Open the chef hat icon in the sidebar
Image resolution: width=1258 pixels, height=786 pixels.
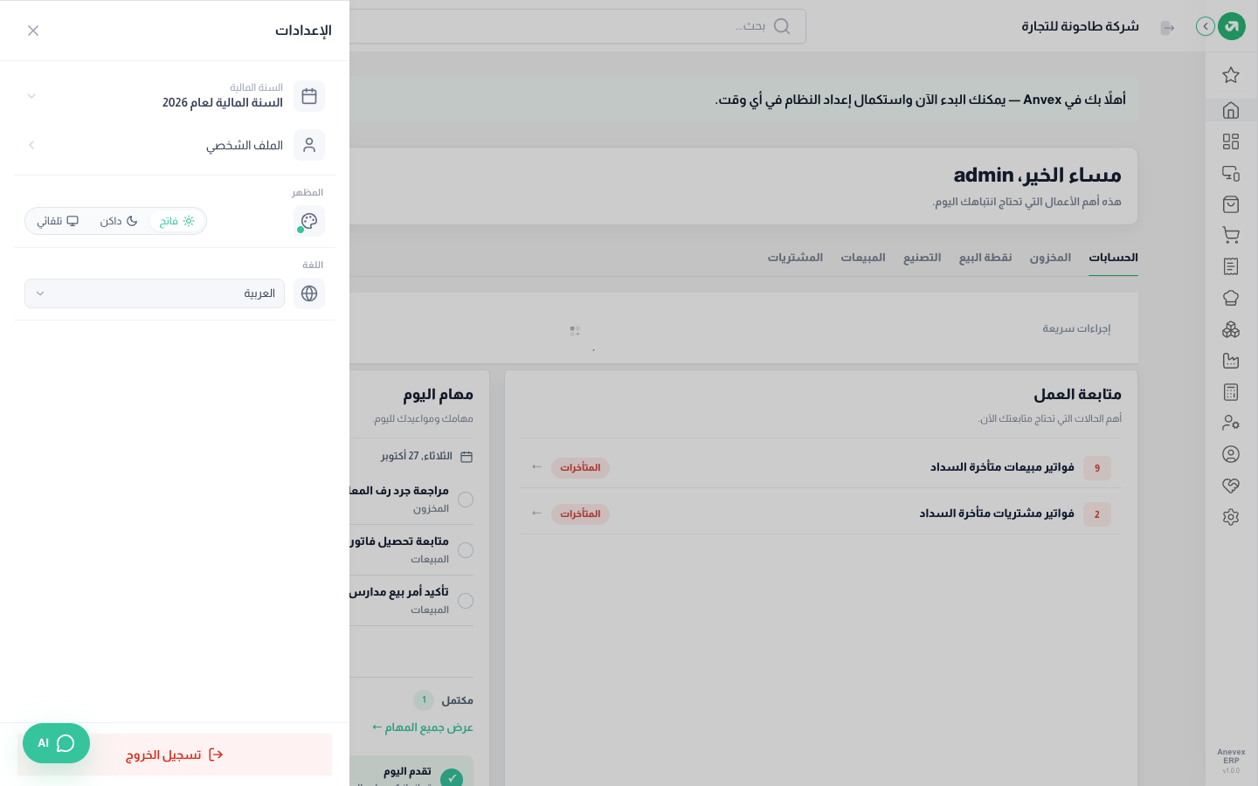tap(1231, 298)
